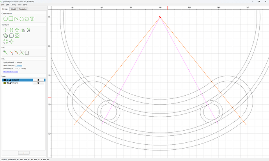Activate the Node Edit tool
Screen dimensions: 269x161
[x=5, y=52]
